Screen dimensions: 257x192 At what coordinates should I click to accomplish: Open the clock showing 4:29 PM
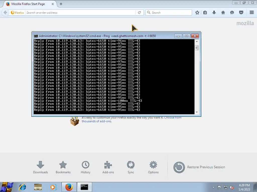(244, 187)
